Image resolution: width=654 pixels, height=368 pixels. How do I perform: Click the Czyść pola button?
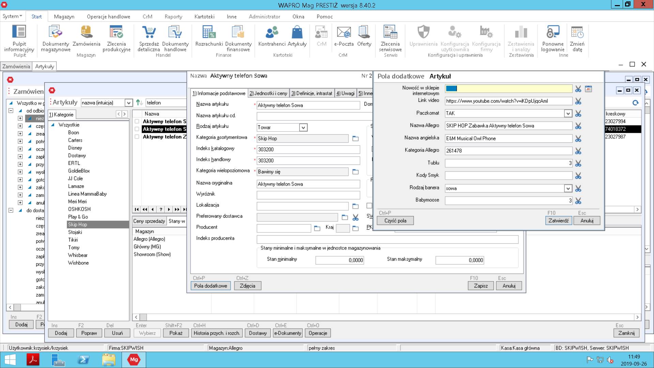pos(395,220)
